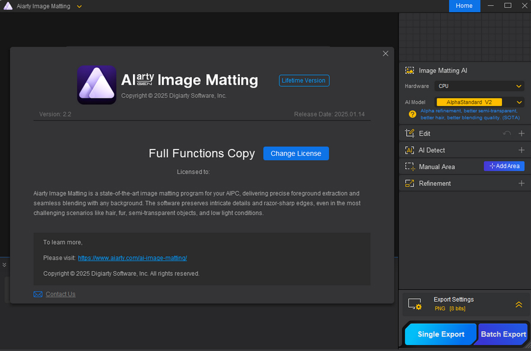Close the Aiarty Image Matting window

pos(524,6)
